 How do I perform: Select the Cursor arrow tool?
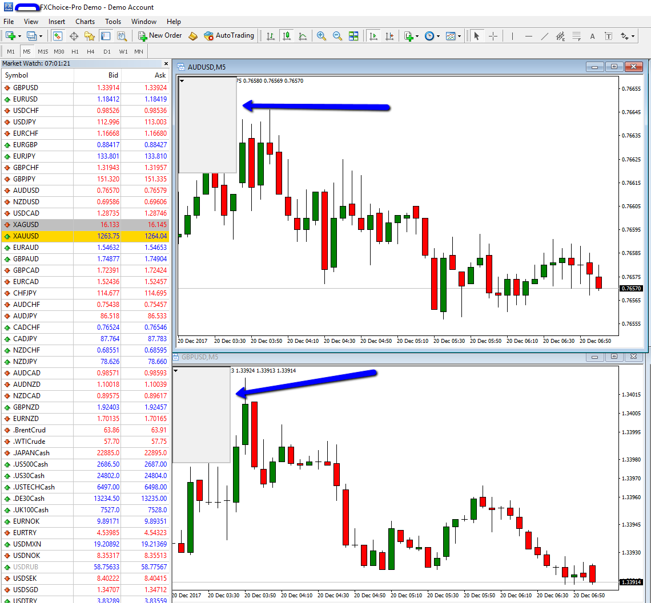click(477, 36)
